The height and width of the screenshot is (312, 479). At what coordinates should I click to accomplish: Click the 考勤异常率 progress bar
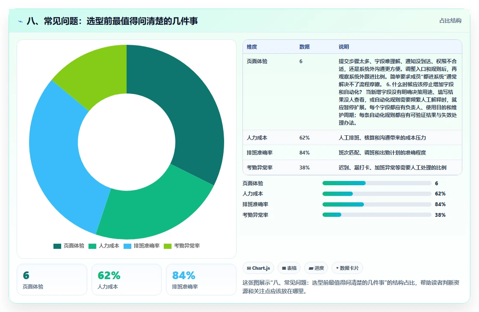click(377, 215)
